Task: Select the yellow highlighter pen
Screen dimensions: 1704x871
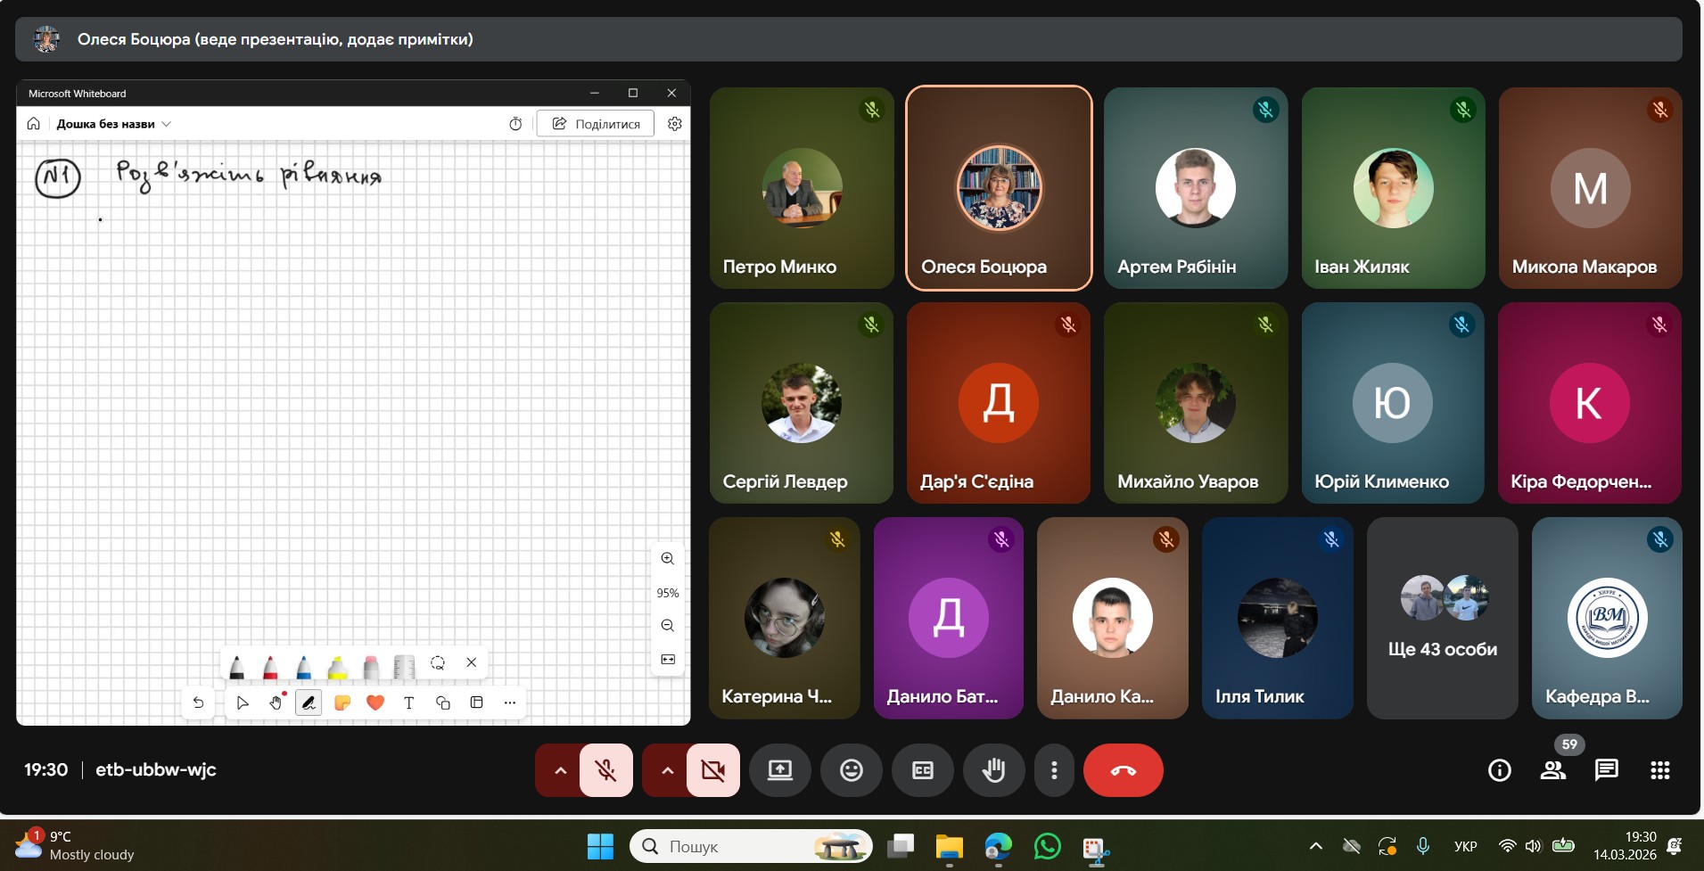Action: point(337,666)
